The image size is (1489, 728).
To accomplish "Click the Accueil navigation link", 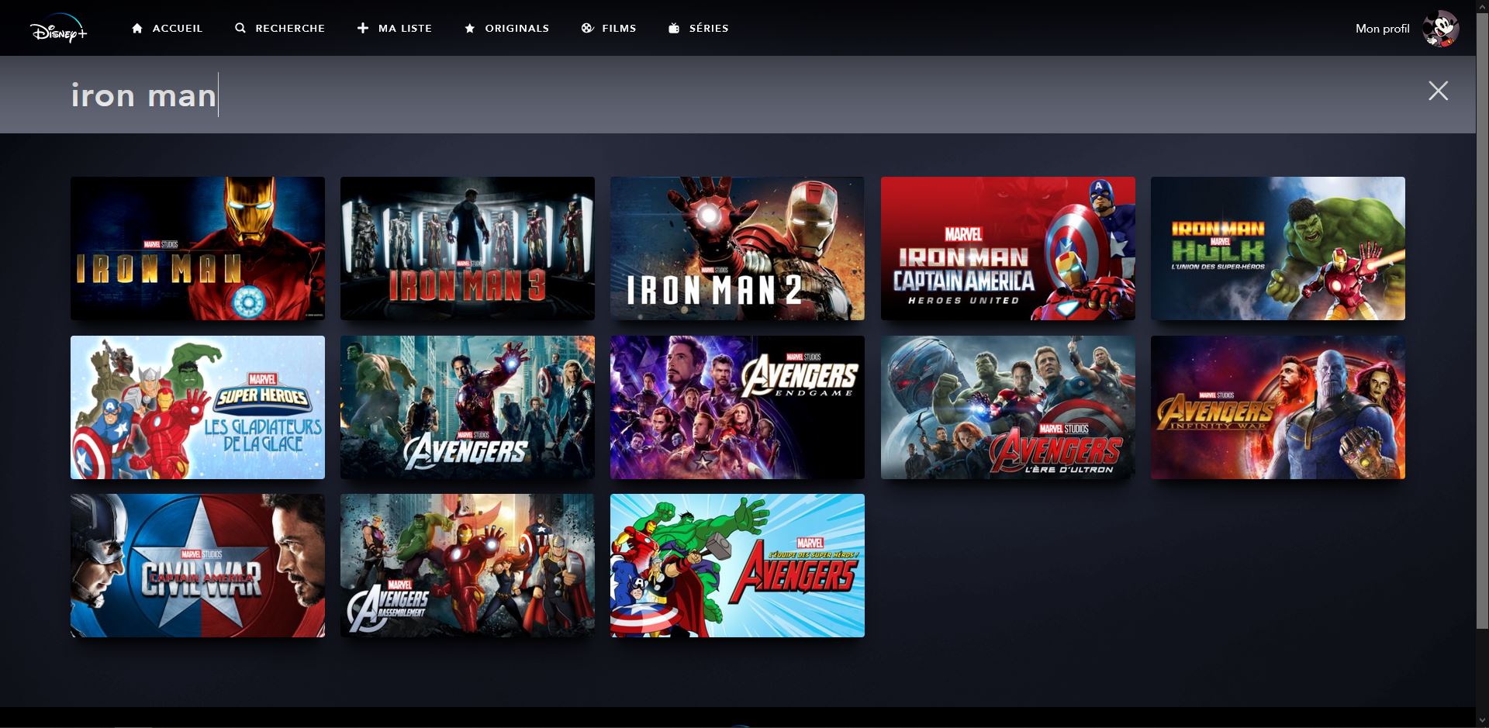I will [177, 28].
